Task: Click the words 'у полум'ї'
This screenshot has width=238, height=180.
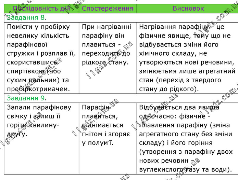Action: (97, 143)
